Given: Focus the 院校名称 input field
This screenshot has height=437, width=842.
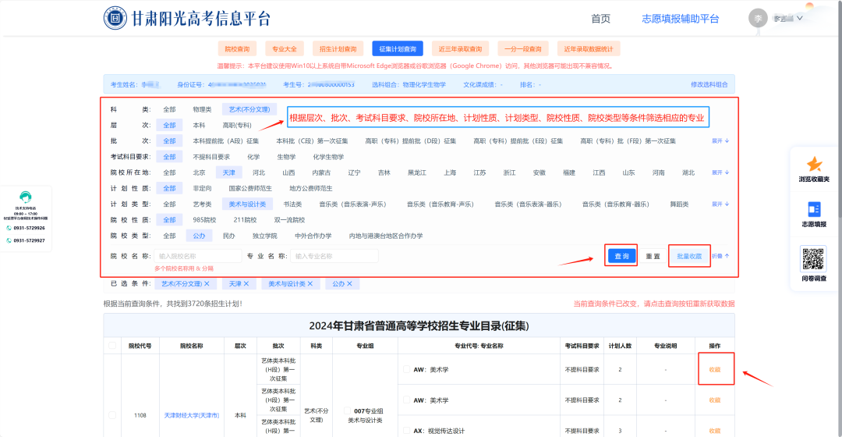Looking at the screenshot, I should (197, 256).
